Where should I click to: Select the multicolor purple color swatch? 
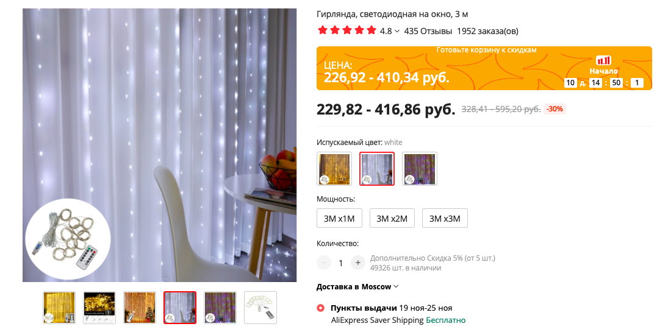(x=420, y=169)
